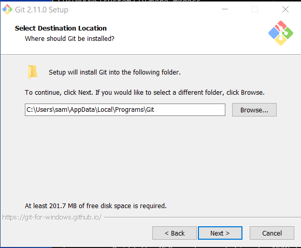Image resolution: width=301 pixels, height=248 pixels.
Task: Click the large Git logo in header
Action: 281,33
